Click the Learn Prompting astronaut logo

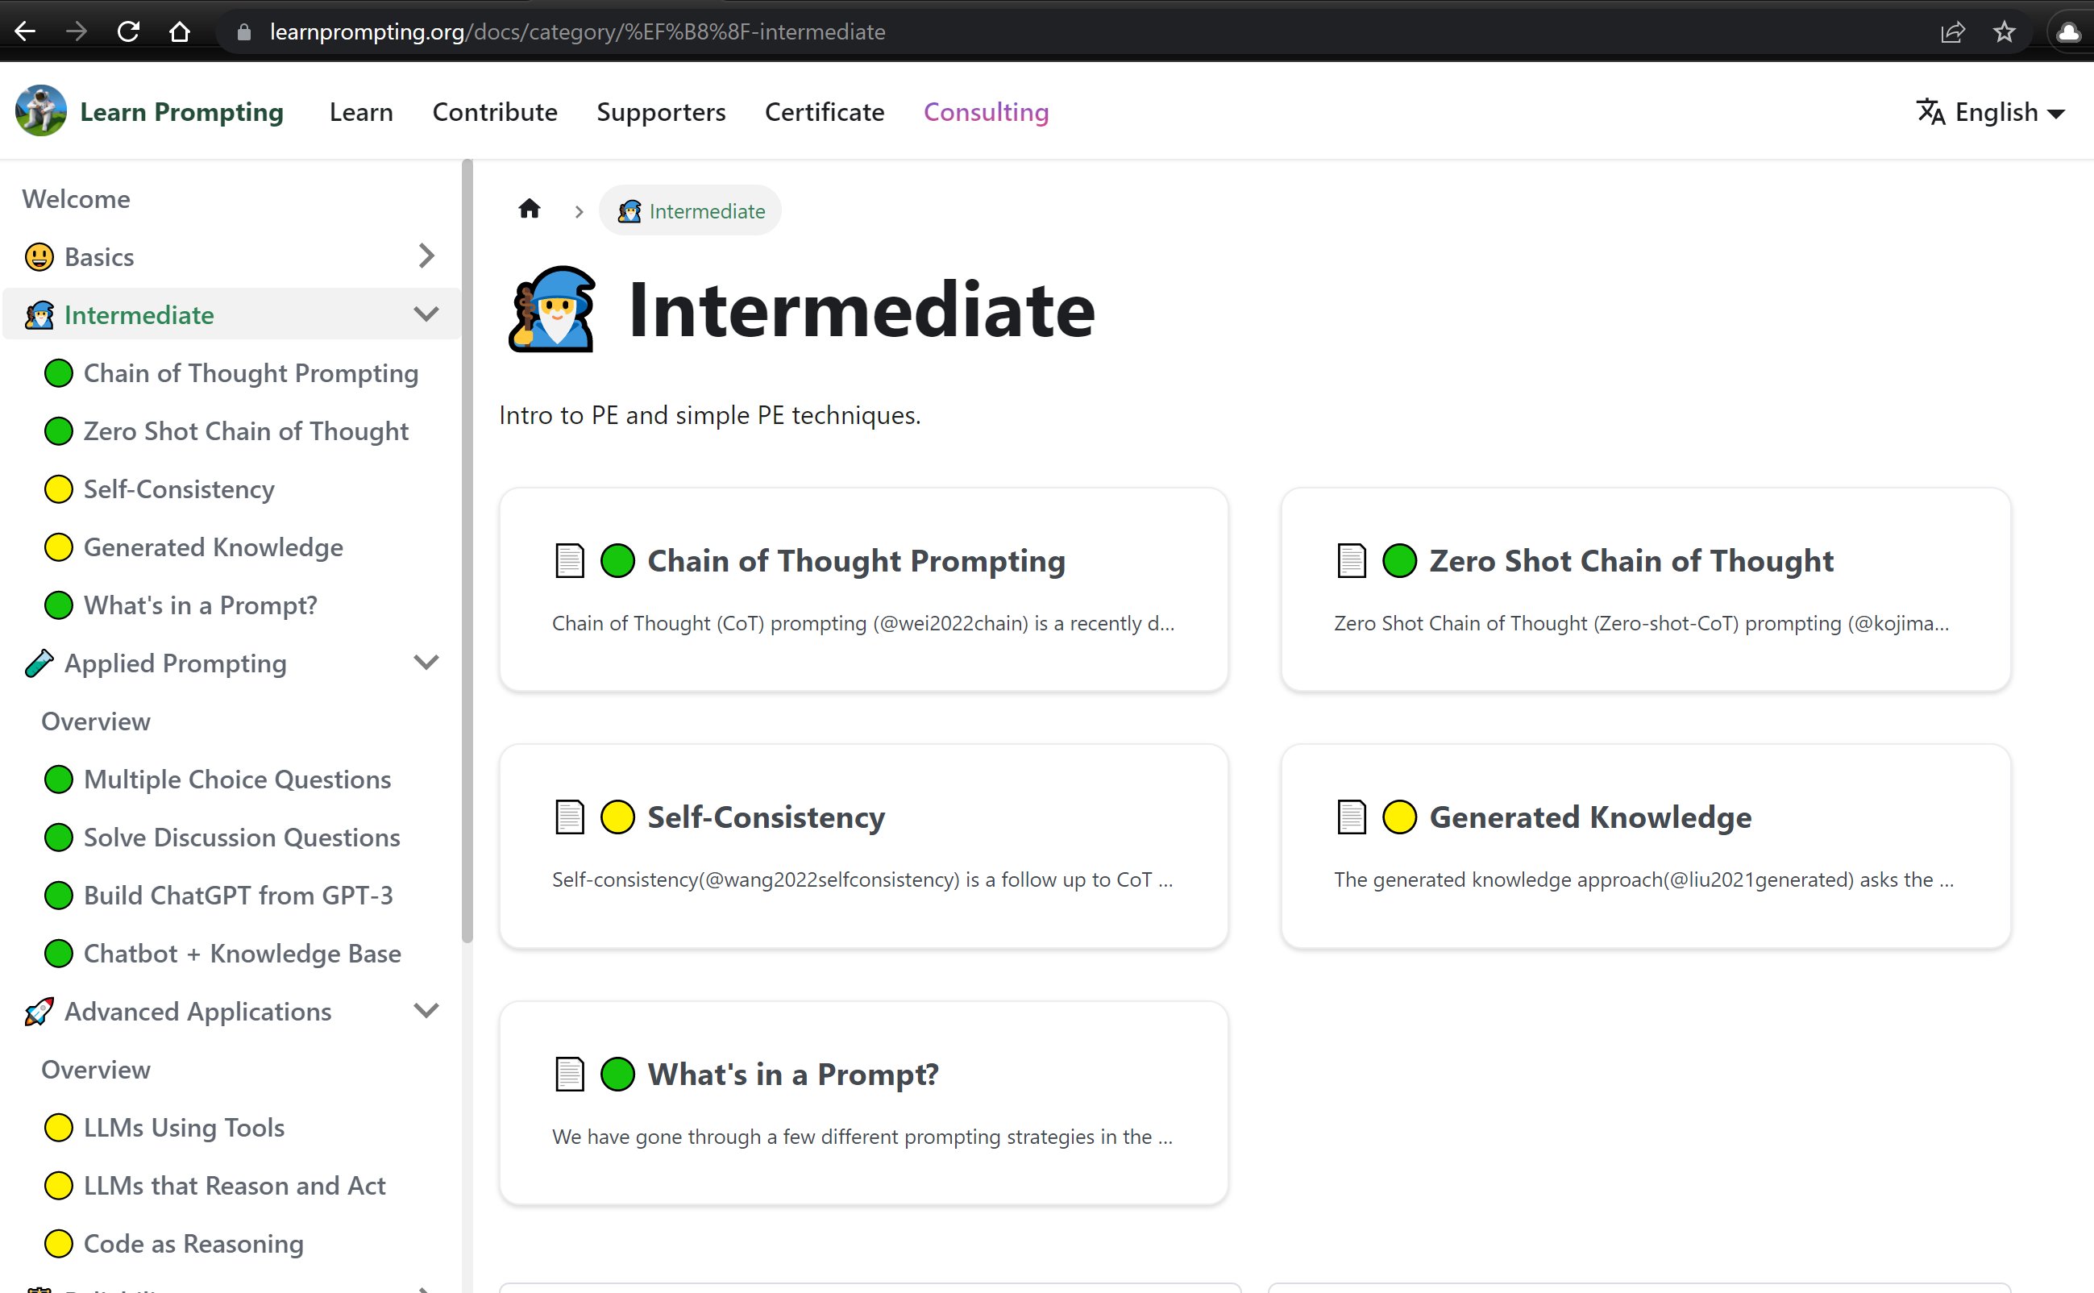click(x=40, y=111)
